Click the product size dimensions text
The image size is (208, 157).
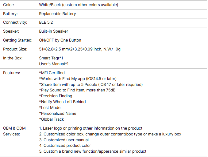click(80, 49)
